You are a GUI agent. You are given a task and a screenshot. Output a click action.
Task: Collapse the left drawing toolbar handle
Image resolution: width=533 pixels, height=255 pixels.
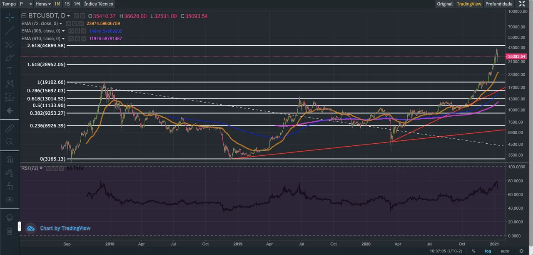tap(19, 226)
